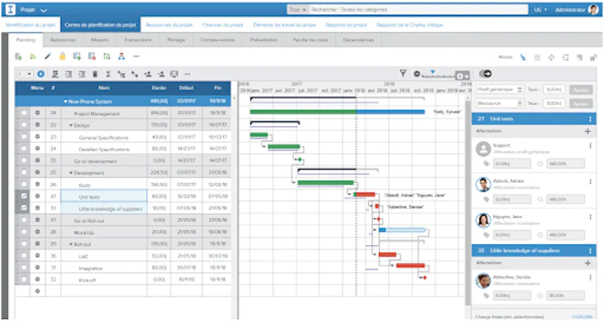Click the blue circular add-task plus icon
This screenshot has width=604, height=323.
pyautogui.click(x=41, y=74)
